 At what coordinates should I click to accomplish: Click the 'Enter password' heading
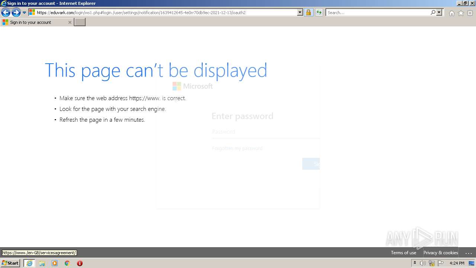(x=242, y=116)
